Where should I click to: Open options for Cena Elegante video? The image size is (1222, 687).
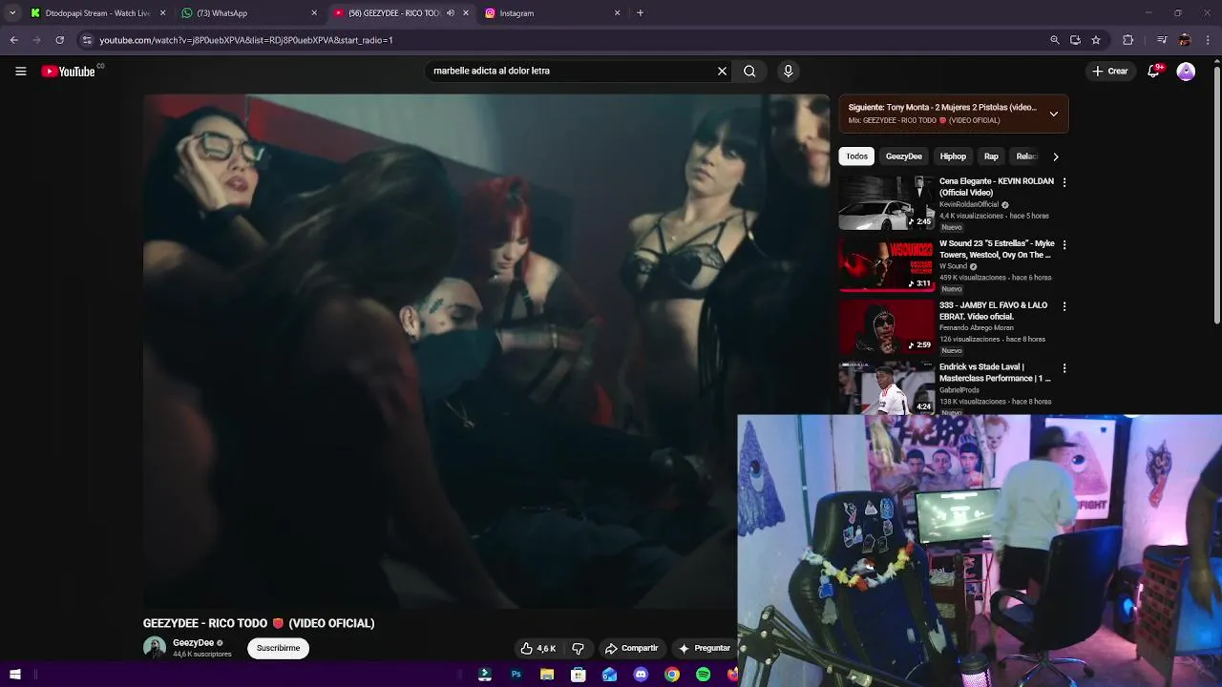click(1064, 182)
